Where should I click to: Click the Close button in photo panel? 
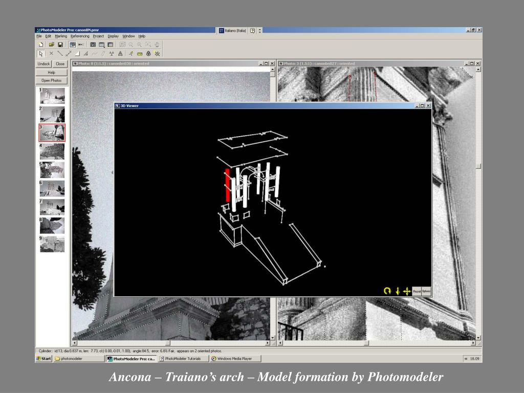[x=60, y=64]
